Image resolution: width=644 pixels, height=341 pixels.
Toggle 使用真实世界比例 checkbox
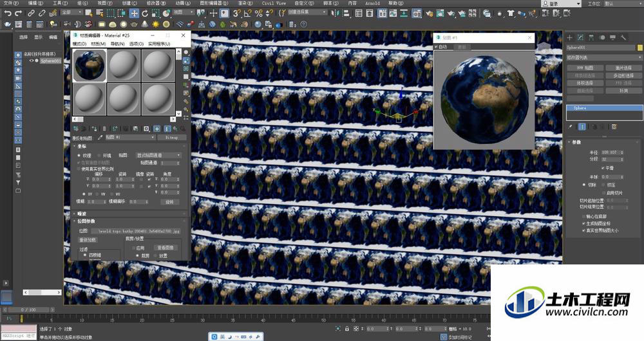coord(79,169)
